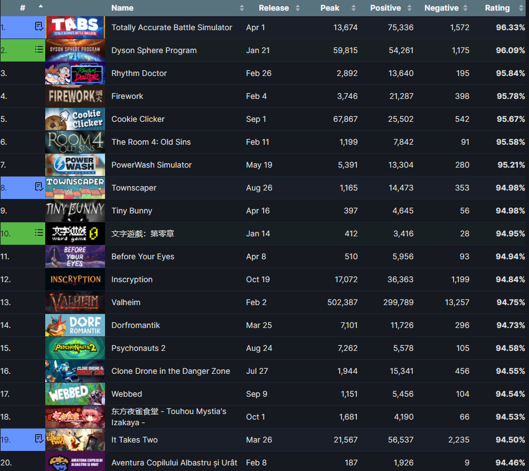Open Rhythm Doctor thumbnail image
529x471 pixels.
[x=75, y=73]
